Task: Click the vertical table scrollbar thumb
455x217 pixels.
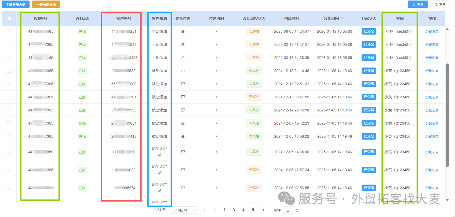Action: tap(447, 115)
